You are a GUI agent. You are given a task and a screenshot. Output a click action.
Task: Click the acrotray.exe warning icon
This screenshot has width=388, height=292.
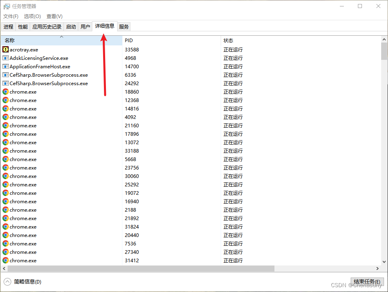pos(6,49)
